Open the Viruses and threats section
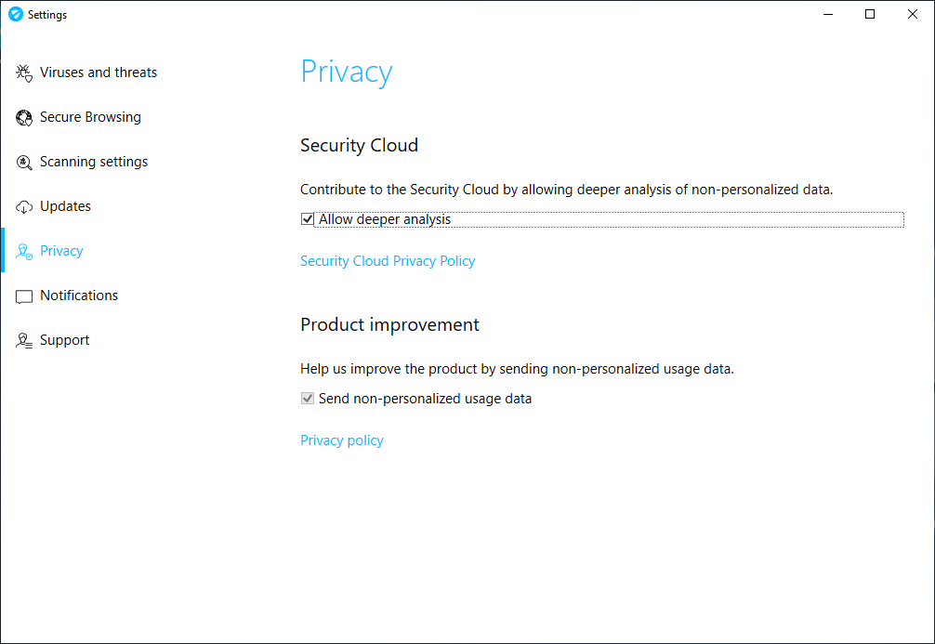The image size is (935, 644). click(x=99, y=72)
